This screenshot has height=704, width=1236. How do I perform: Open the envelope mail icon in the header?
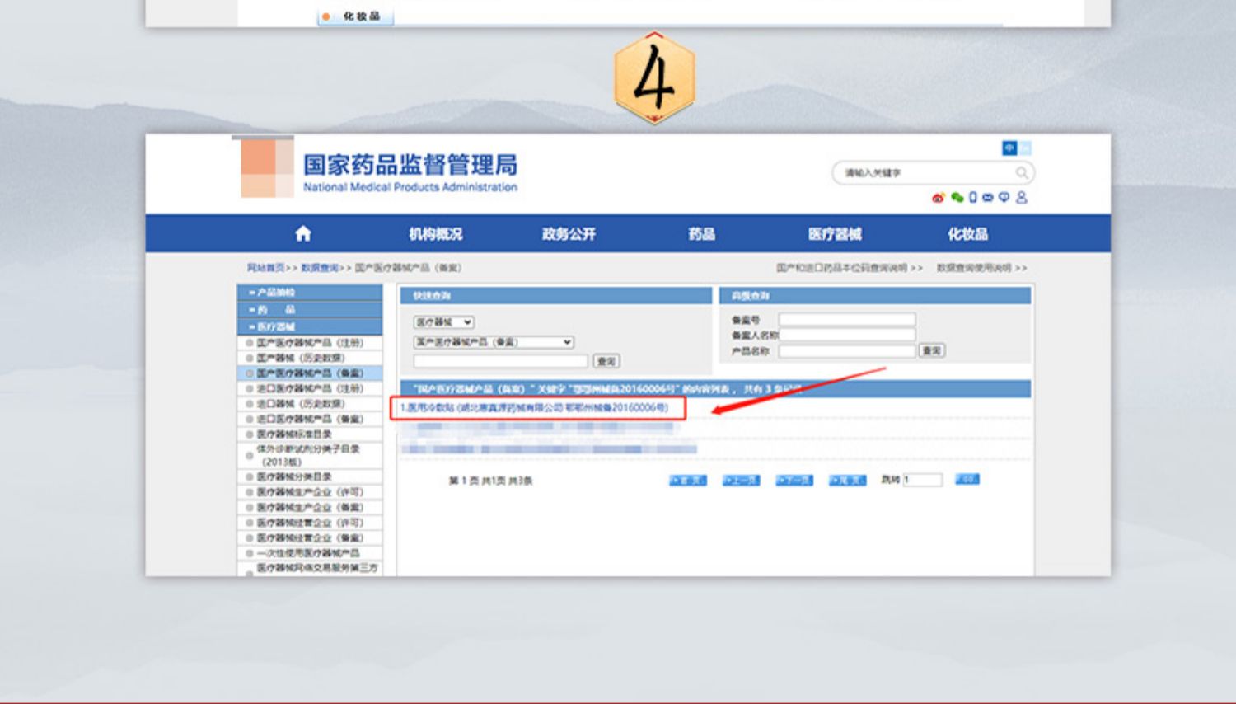pyautogui.click(x=988, y=198)
